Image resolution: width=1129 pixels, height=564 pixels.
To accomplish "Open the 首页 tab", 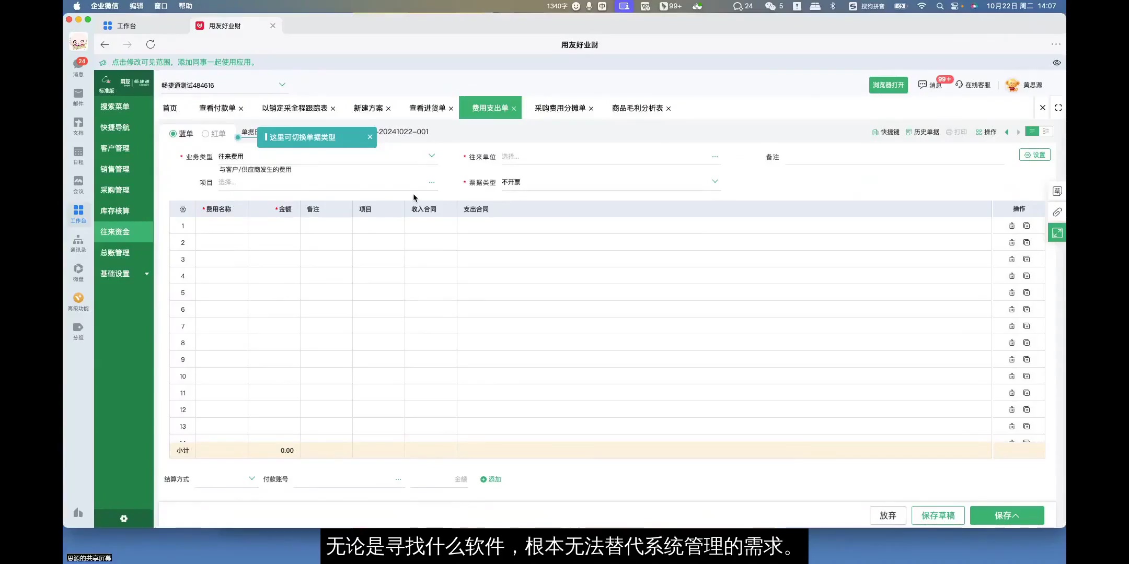I will click(x=170, y=108).
